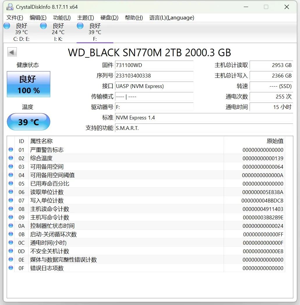Screen dimensions: 300x305
Task: Click the 39 °C temperature button
Action: (x=29, y=122)
